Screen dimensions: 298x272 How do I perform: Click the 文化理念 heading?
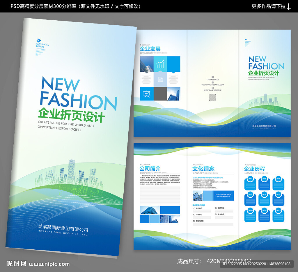point(203,169)
